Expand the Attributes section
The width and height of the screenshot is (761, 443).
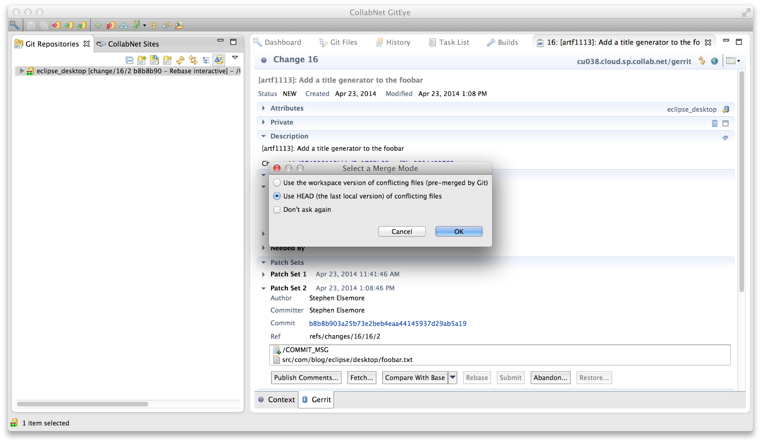pyautogui.click(x=263, y=108)
